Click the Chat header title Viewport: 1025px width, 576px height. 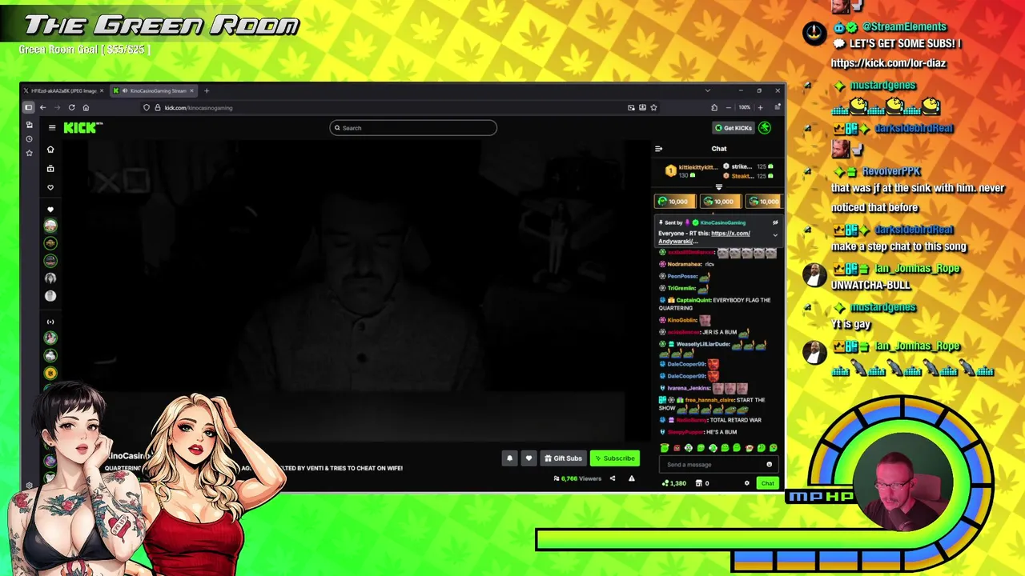[x=719, y=149]
